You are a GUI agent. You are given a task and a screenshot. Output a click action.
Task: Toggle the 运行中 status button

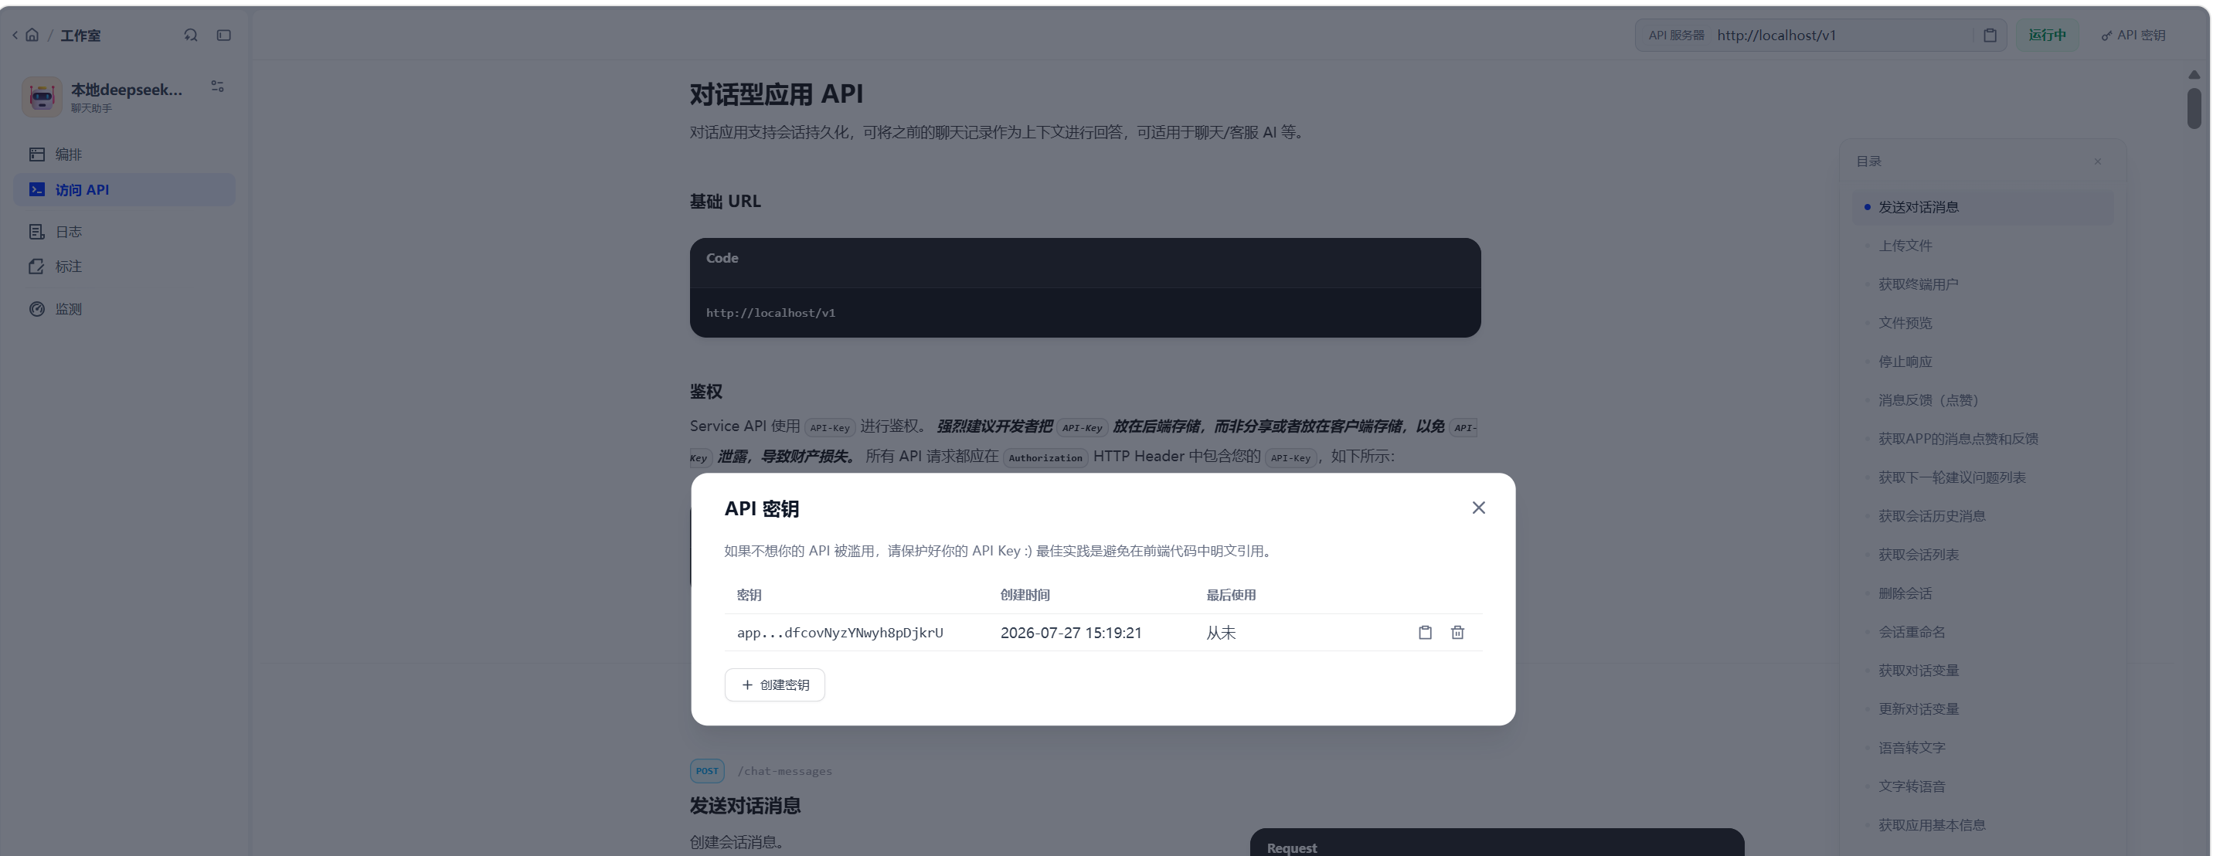(x=2047, y=36)
